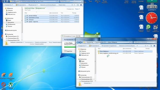Click Back arrow in Денис Майданов window

[78, 42]
